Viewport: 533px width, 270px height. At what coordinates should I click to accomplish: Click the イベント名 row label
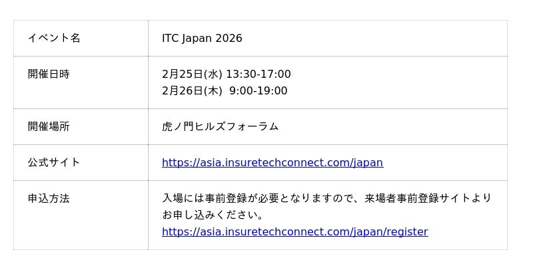54,38
